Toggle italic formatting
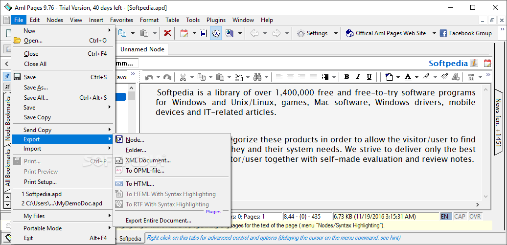 point(358,77)
